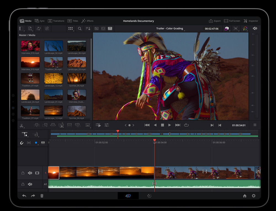Screen dimensions: 276x211
Task: Open the Effects tab
Action: click(87, 21)
